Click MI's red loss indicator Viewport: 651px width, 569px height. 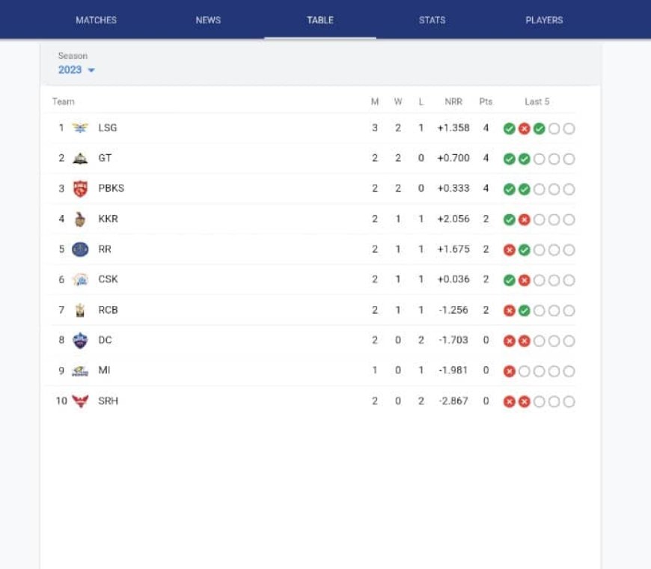[510, 371]
